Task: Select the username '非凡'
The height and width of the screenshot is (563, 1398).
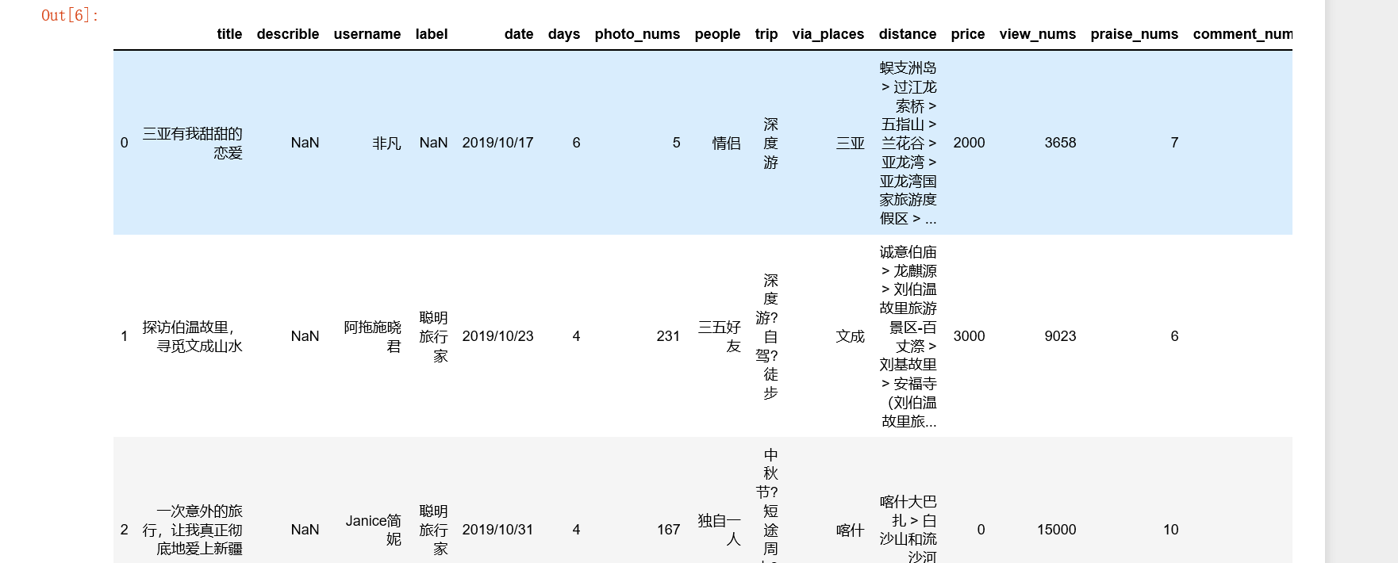Action: click(x=386, y=143)
